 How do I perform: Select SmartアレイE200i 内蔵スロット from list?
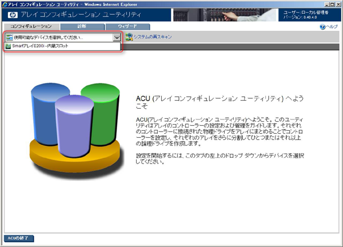(63, 46)
